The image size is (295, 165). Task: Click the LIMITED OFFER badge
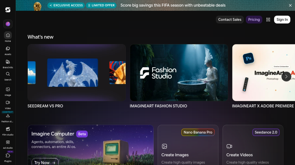click(x=101, y=5)
